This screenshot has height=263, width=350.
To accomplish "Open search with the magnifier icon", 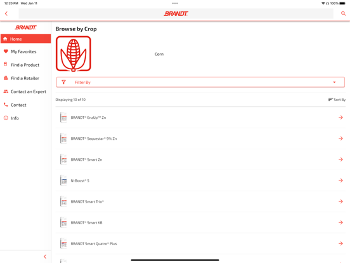I will (x=343, y=13).
